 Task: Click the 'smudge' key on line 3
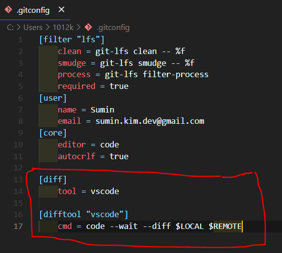tap(72, 63)
